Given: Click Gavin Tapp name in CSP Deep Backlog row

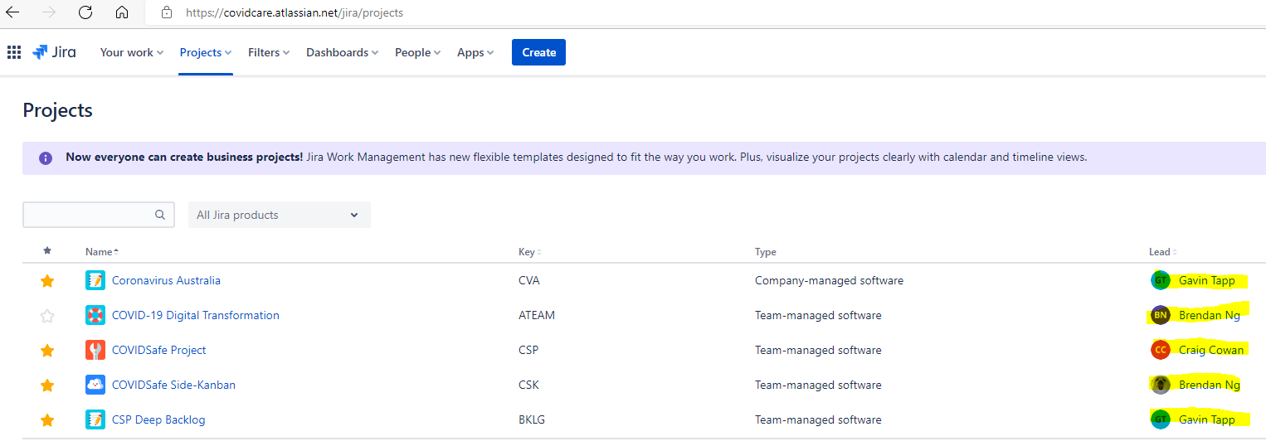Looking at the screenshot, I should click(1207, 419).
